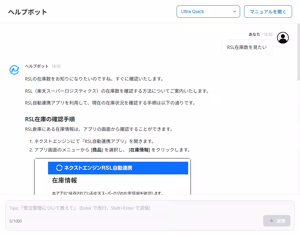
Task: Click the マニュアルを開く button
Action: [x=268, y=12]
